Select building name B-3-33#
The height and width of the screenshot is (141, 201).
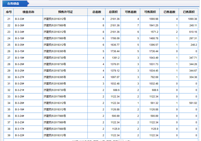pos(20,19)
